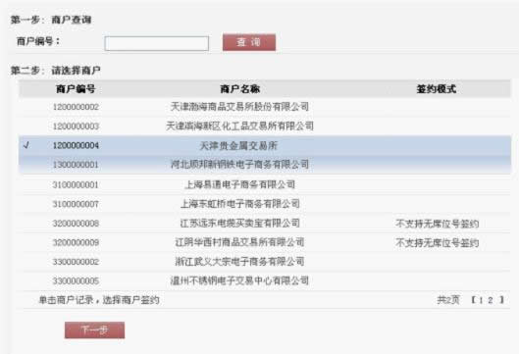Select 江阴华西村商品交易所有限公司
Screen dimensions: 519x354
[239, 242]
